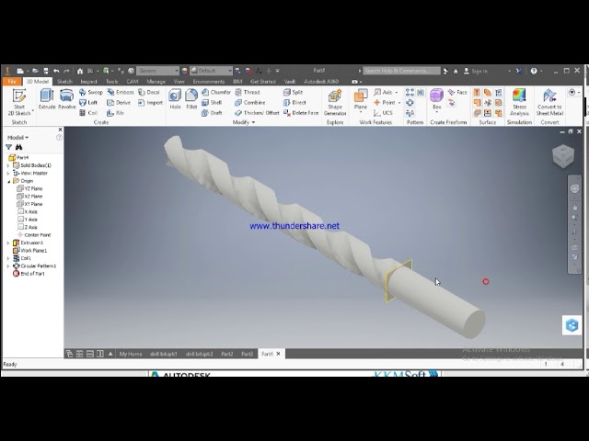Click Convert to Sheet Metal
Image resolution: width=589 pixels, height=441 pixels.
tap(549, 102)
